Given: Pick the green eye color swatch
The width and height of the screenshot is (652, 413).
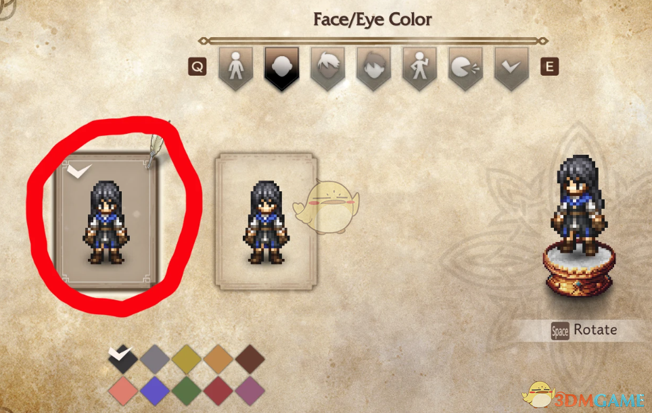Looking at the screenshot, I should (x=186, y=391).
